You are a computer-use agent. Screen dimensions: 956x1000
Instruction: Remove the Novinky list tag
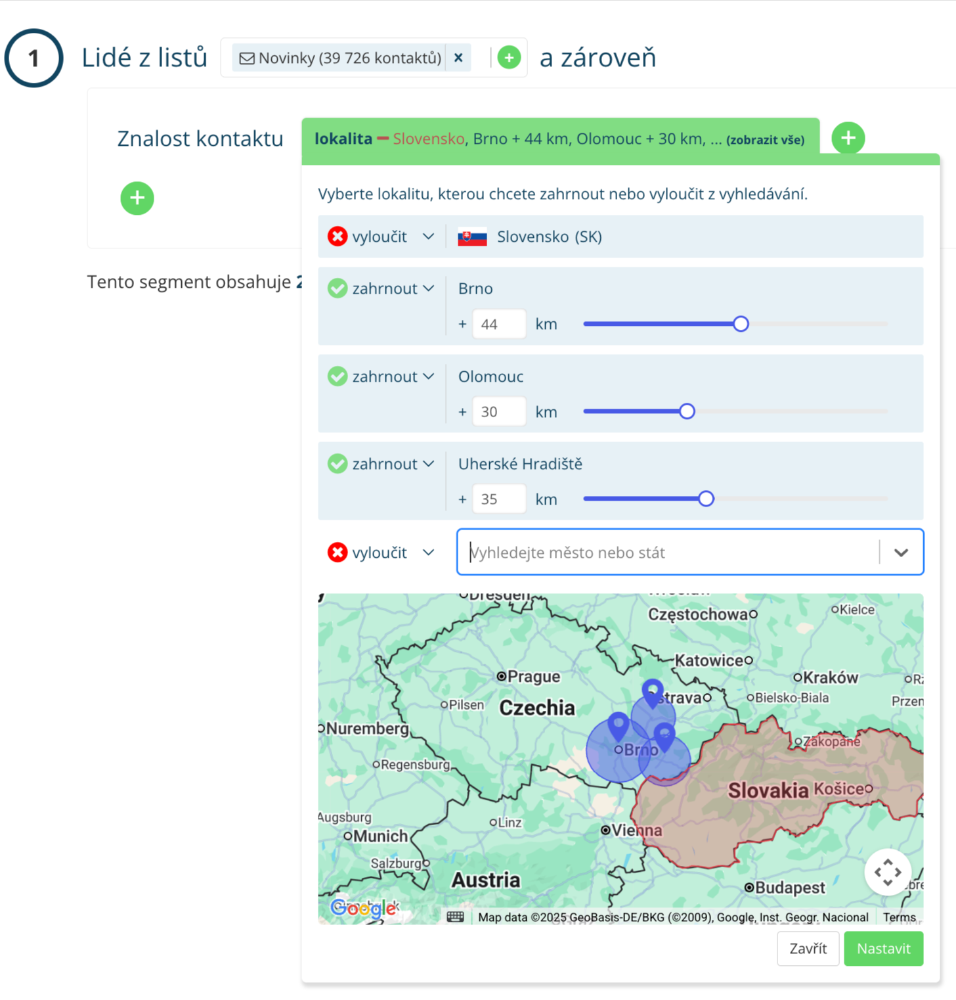click(458, 58)
